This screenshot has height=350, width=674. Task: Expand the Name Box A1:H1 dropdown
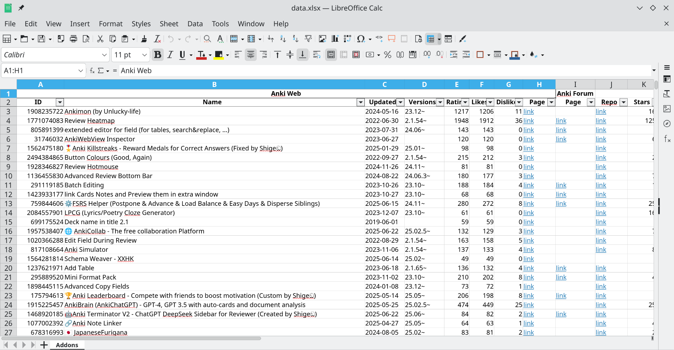coord(81,70)
